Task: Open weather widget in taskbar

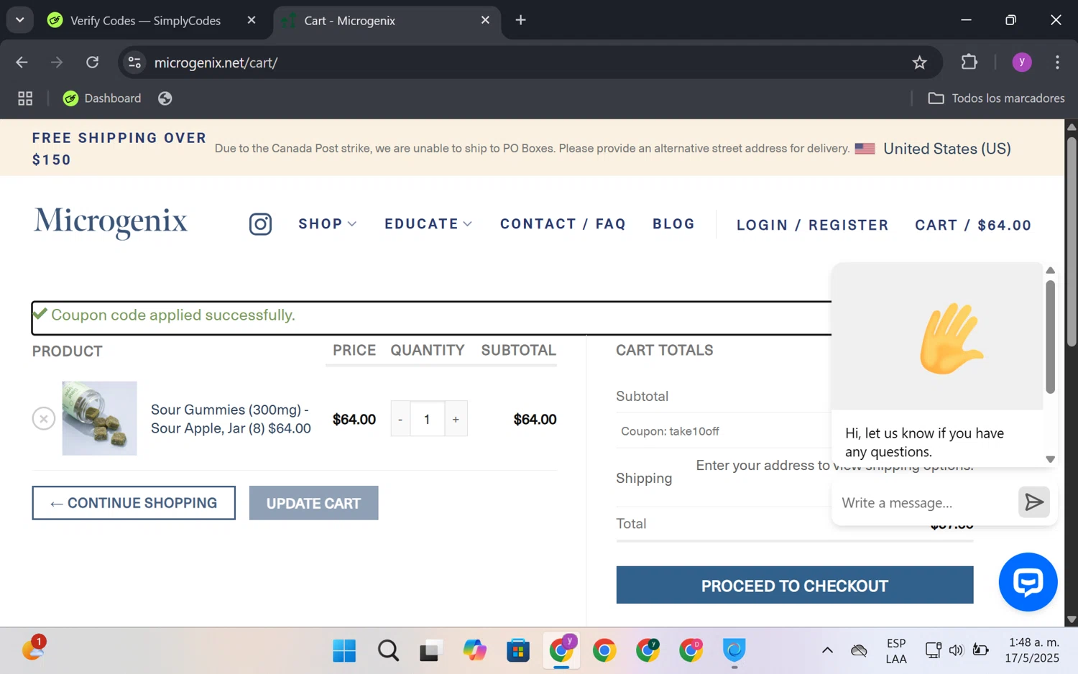Action: pos(33,648)
